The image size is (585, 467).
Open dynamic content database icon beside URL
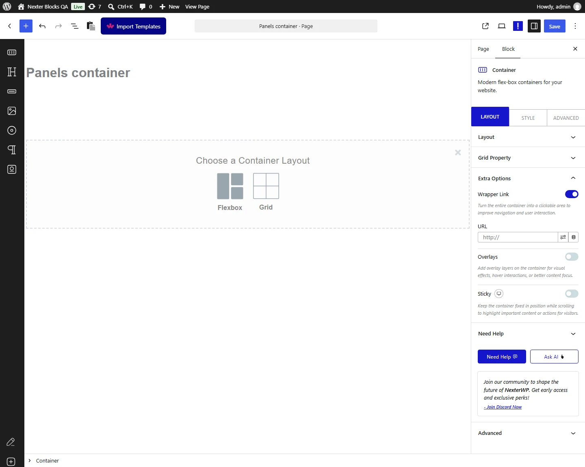(574, 237)
